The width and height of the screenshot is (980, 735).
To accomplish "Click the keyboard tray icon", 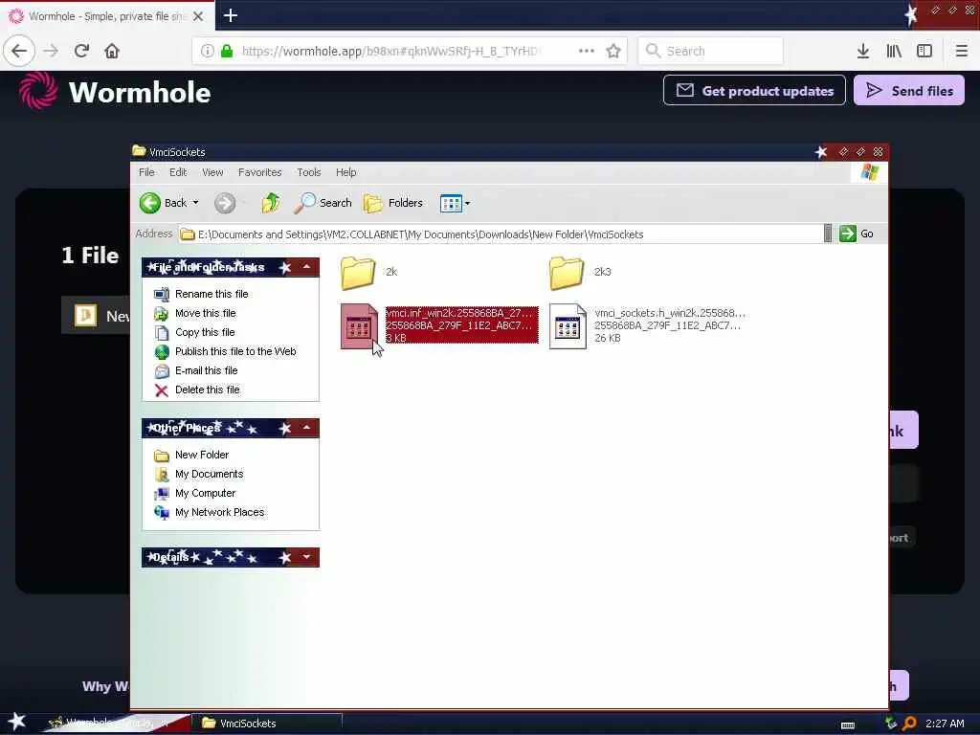I will click(x=848, y=725).
